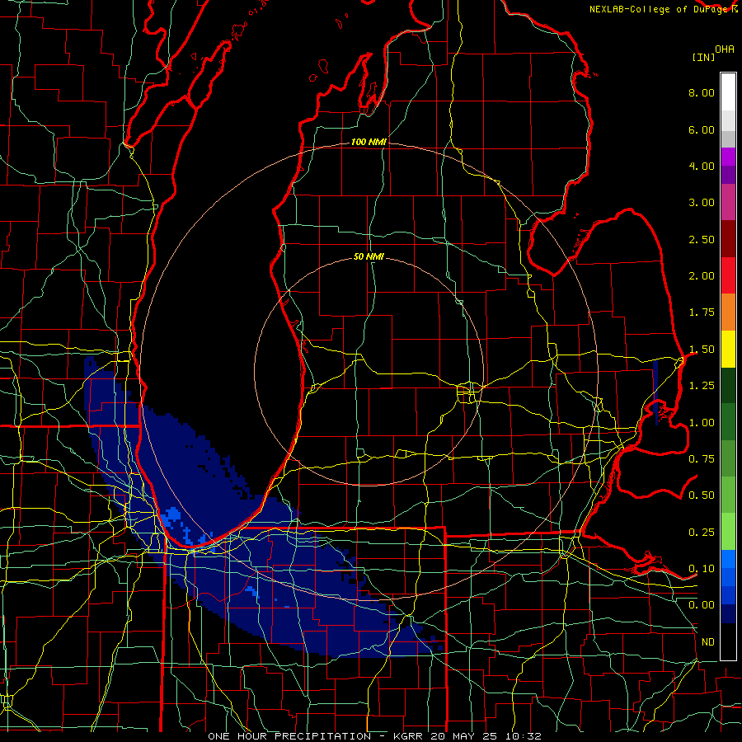Screen dimensions: 742x742
Task: Select the 0.25 legend value
Action: coord(702,533)
